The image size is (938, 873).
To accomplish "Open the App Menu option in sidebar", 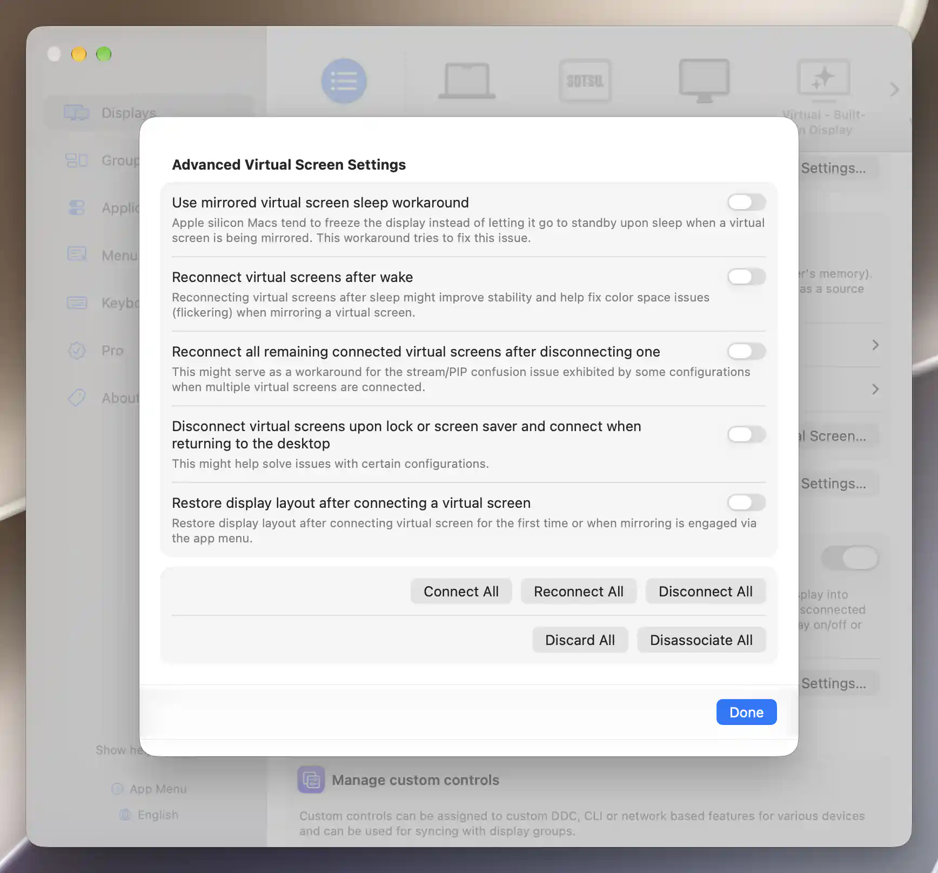I will click(149, 789).
